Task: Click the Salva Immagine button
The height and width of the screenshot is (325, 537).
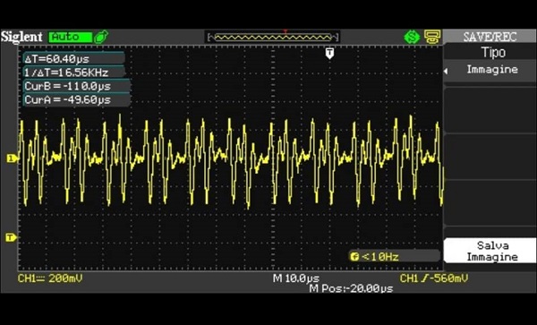Action: (490, 251)
